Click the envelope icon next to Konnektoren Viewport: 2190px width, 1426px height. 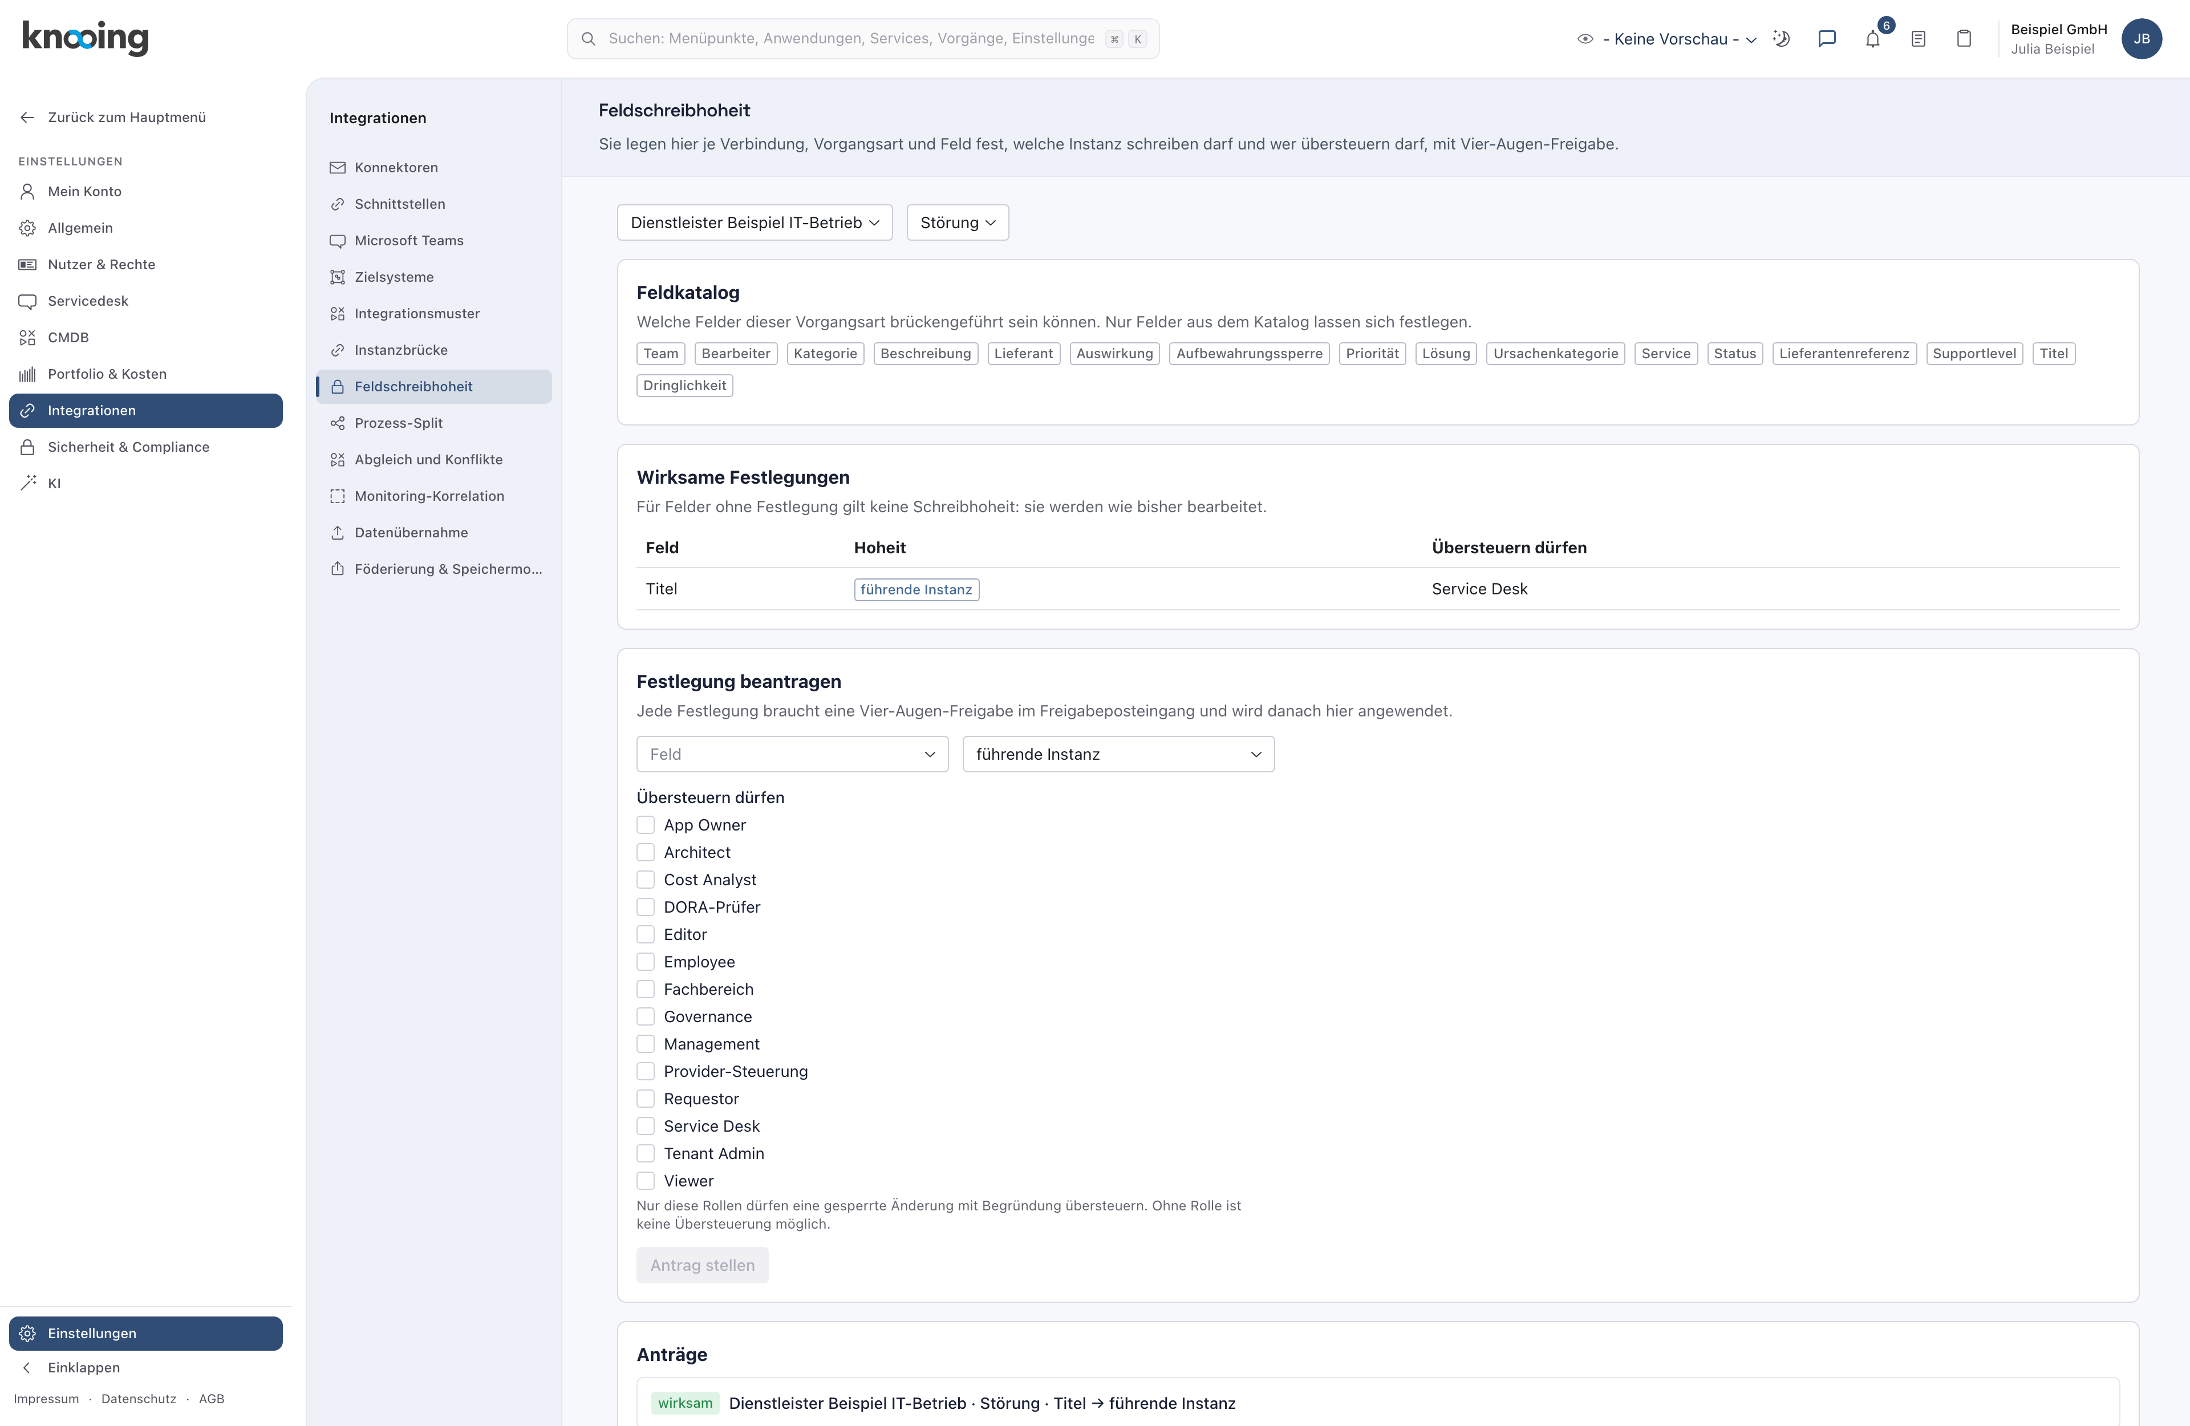(338, 168)
